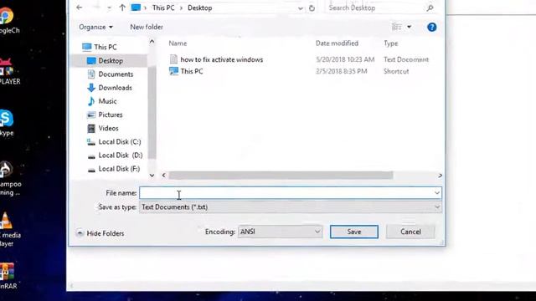
Task: Open recent locations dropdown arrow
Action: pyautogui.click(x=109, y=8)
